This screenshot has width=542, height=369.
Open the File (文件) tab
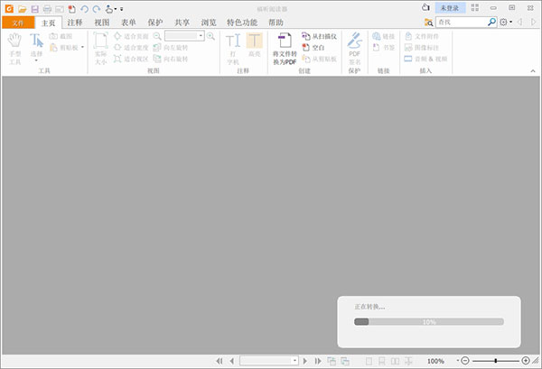click(x=17, y=22)
